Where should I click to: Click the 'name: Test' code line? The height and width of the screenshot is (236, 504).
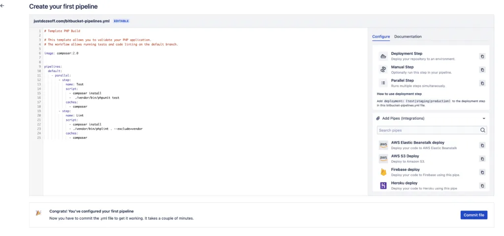tap(75, 84)
